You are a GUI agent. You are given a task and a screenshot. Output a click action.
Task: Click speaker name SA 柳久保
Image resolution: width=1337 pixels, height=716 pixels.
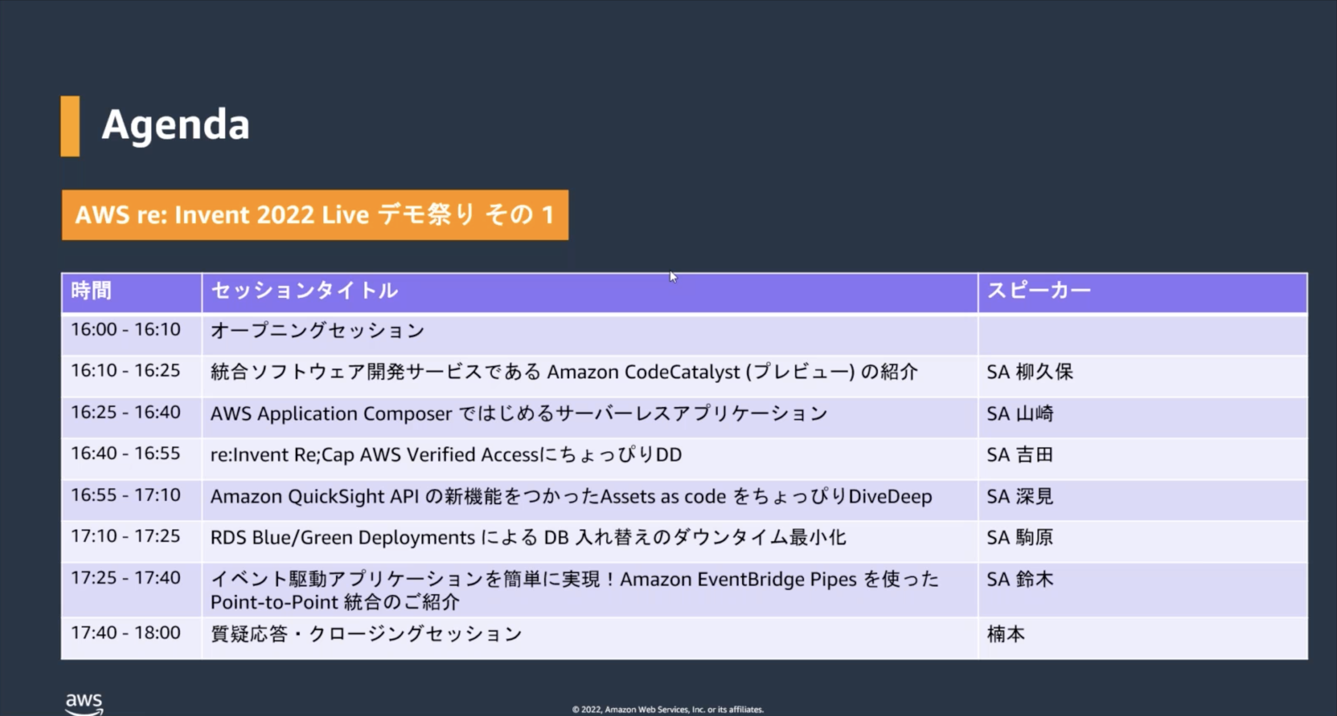[1029, 372]
